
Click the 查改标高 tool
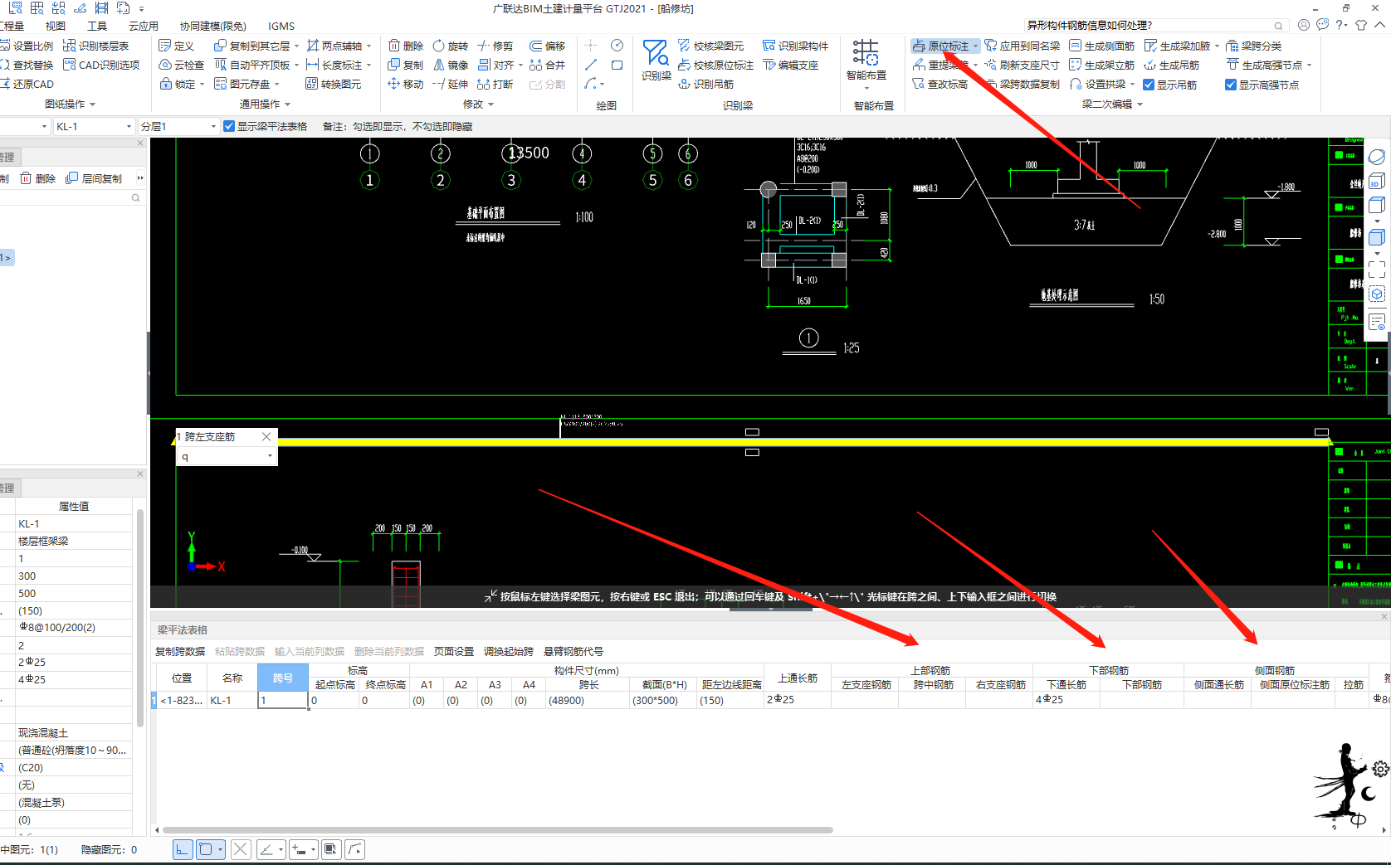pyautogui.click(x=940, y=84)
